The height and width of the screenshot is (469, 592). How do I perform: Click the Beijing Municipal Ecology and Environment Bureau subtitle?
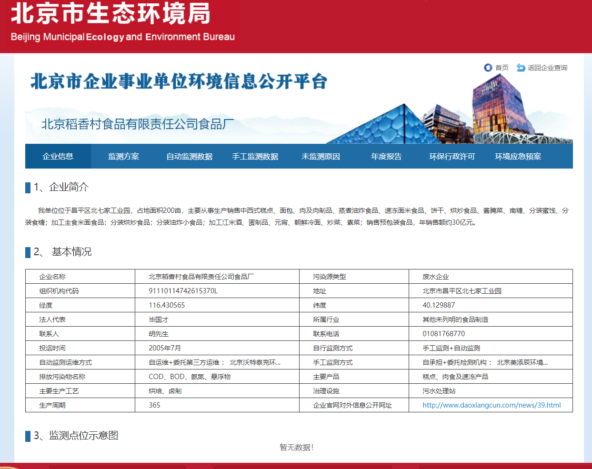123,37
